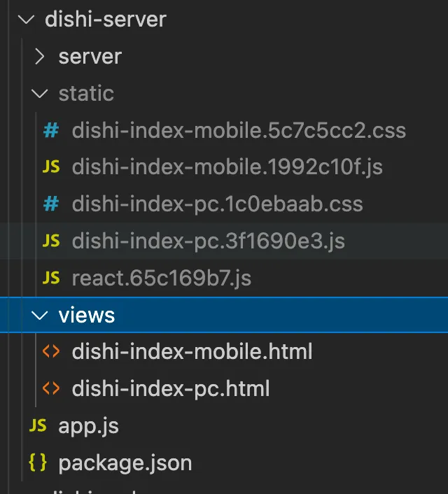Image resolution: width=448 pixels, height=494 pixels.
Task: Collapse the static folder chevron
Action: coord(41,94)
